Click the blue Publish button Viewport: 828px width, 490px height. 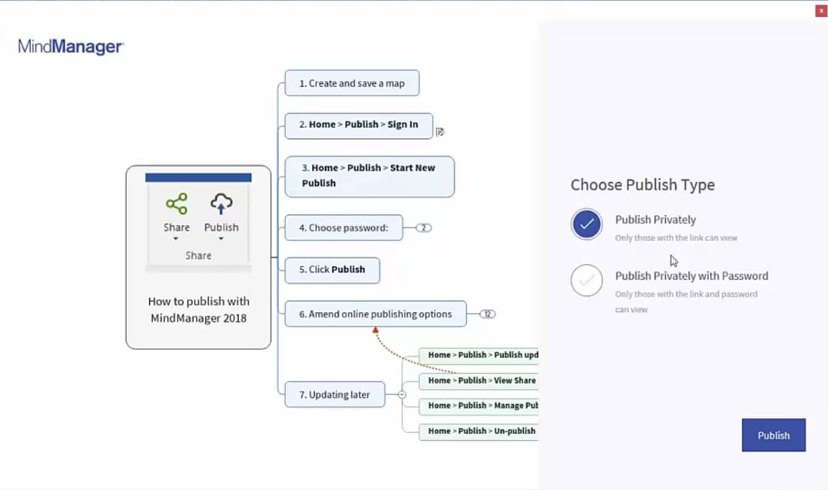click(x=773, y=435)
